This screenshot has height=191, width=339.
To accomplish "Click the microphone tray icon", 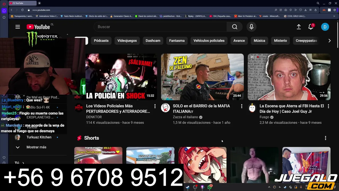I will coord(301,187).
